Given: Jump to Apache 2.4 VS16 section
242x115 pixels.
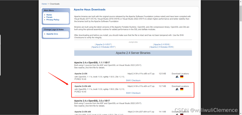Looking at the screenshot, I should 162,44.
